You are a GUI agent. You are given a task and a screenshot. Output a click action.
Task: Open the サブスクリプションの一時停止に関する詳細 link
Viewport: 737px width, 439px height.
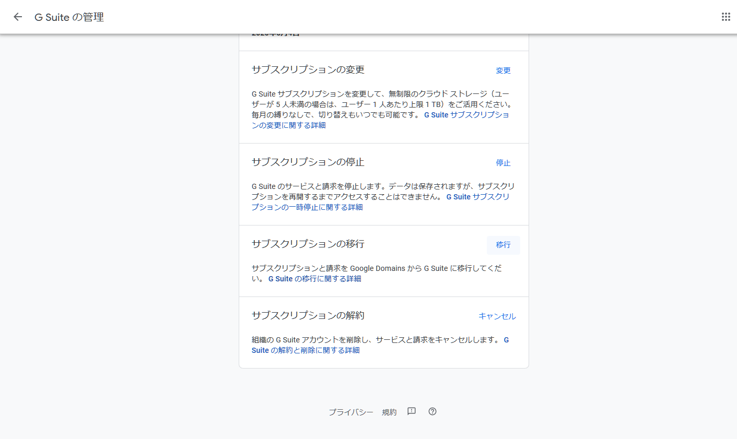(381, 202)
